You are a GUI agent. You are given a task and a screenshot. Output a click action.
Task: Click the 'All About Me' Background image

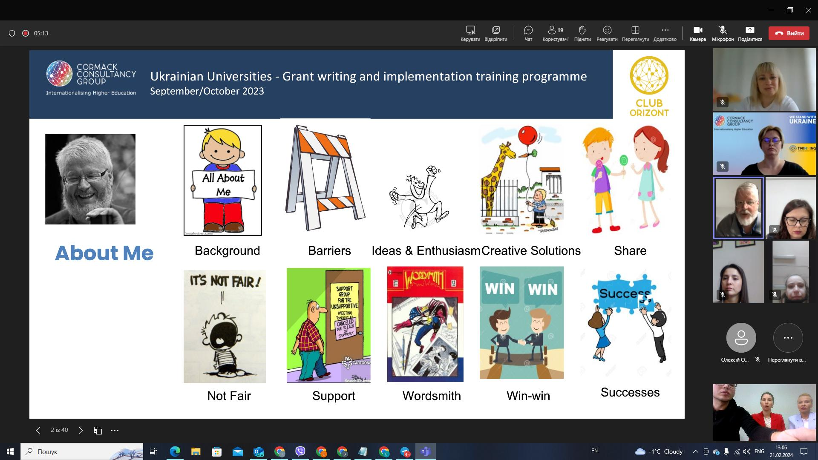(x=222, y=180)
